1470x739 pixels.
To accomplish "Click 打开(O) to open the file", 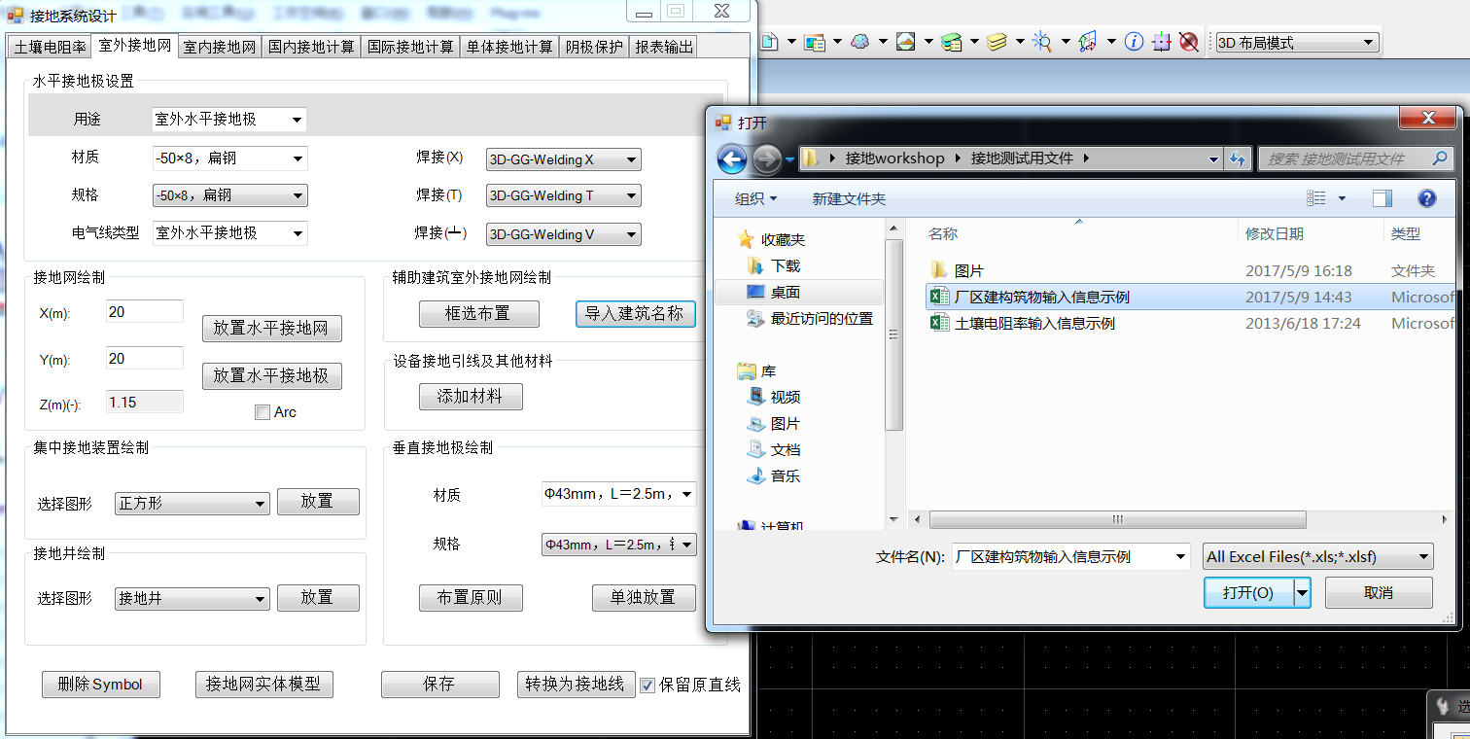I will point(1248,592).
